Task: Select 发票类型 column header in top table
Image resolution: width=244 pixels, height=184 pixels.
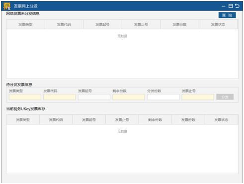Action: 25,24
